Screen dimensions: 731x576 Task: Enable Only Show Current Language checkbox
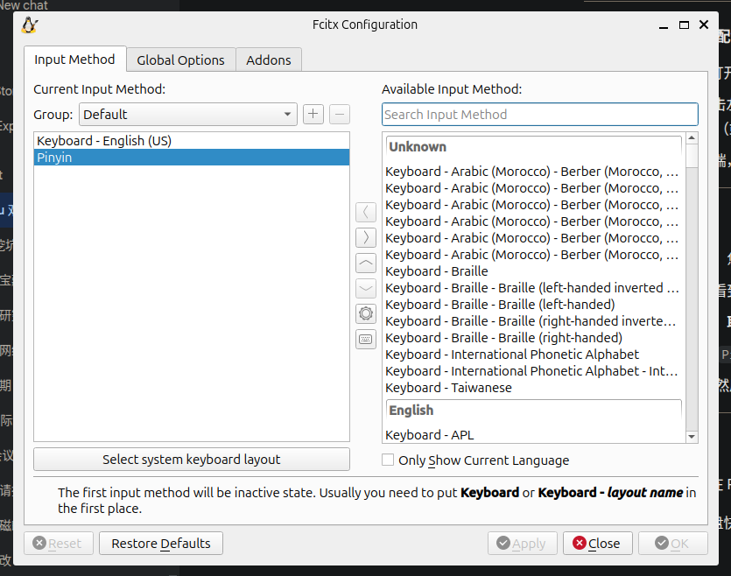tap(388, 460)
